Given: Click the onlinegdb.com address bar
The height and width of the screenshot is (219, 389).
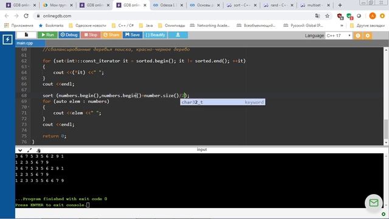Looking at the screenshot, I should 174,16.
